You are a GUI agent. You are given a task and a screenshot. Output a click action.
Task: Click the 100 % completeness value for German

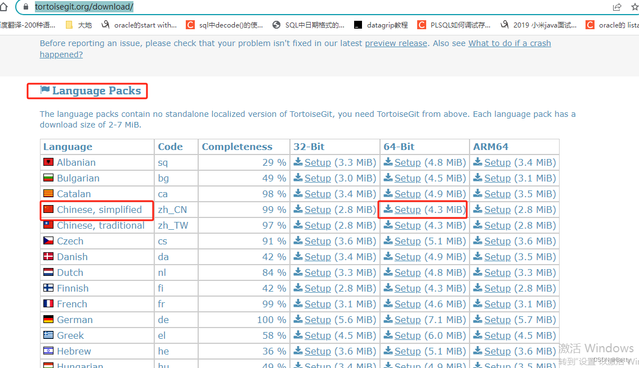[271, 320]
